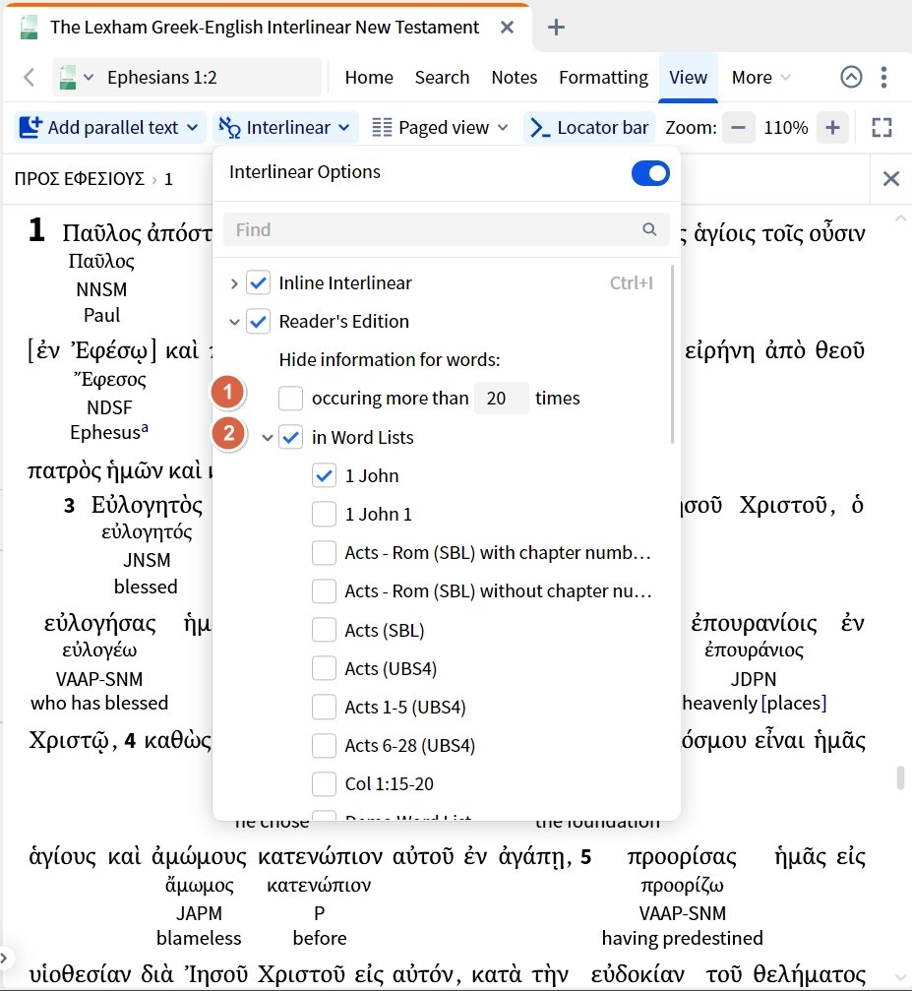Image resolution: width=912 pixels, height=991 pixels.
Task: Expand the Inline Interlinear section
Action: pyautogui.click(x=234, y=283)
